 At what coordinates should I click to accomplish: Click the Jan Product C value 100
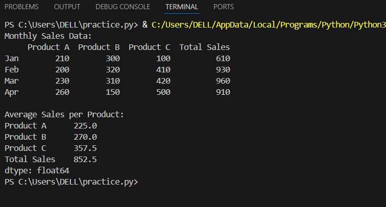(x=163, y=59)
